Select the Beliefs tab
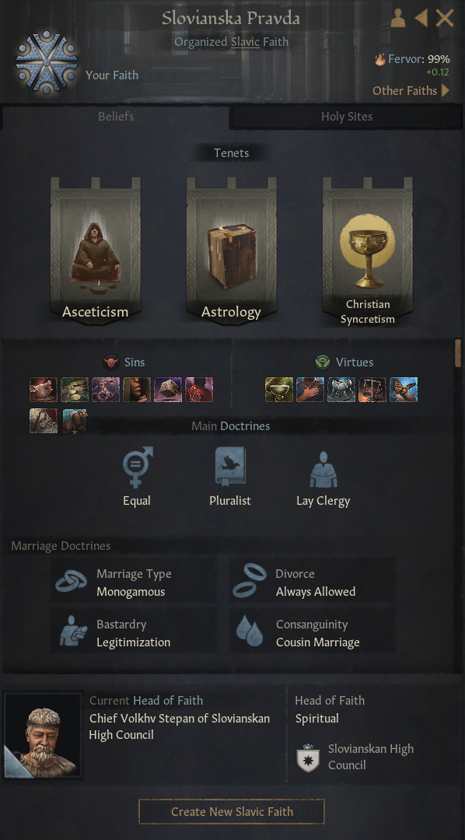This screenshot has width=465, height=840. (x=116, y=116)
